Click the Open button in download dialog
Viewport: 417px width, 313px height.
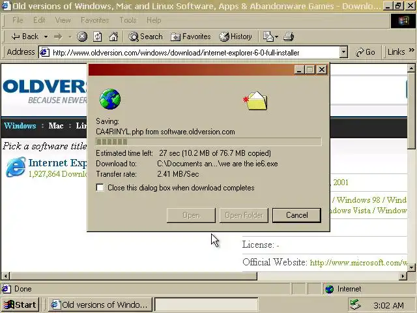coord(191,215)
